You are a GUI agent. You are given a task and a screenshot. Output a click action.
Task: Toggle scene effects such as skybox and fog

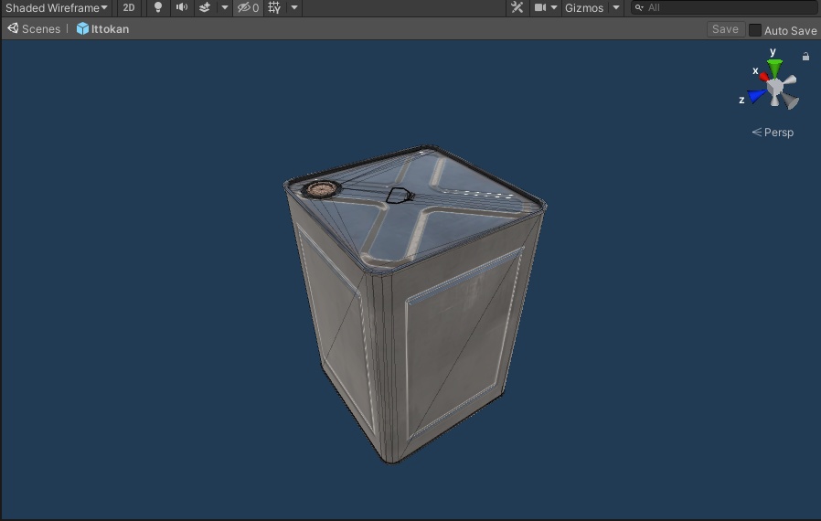tap(205, 7)
